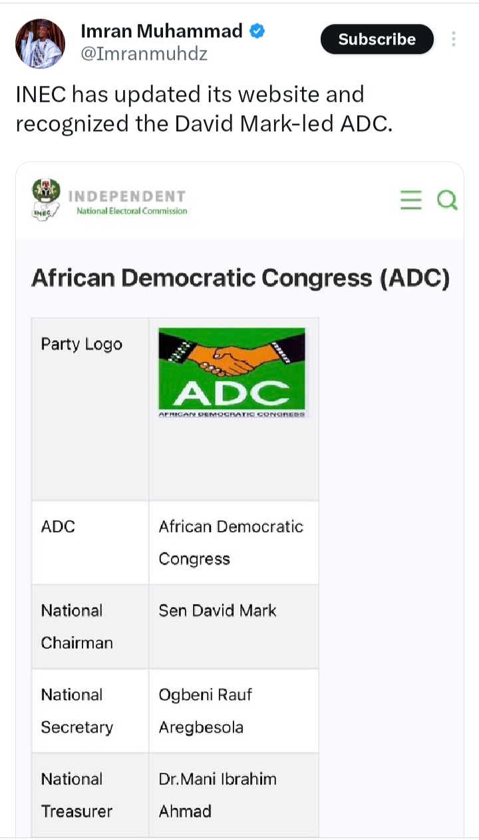Tap the ADC handshake party logo
This screenshot has width=479, height=840.
232,372
